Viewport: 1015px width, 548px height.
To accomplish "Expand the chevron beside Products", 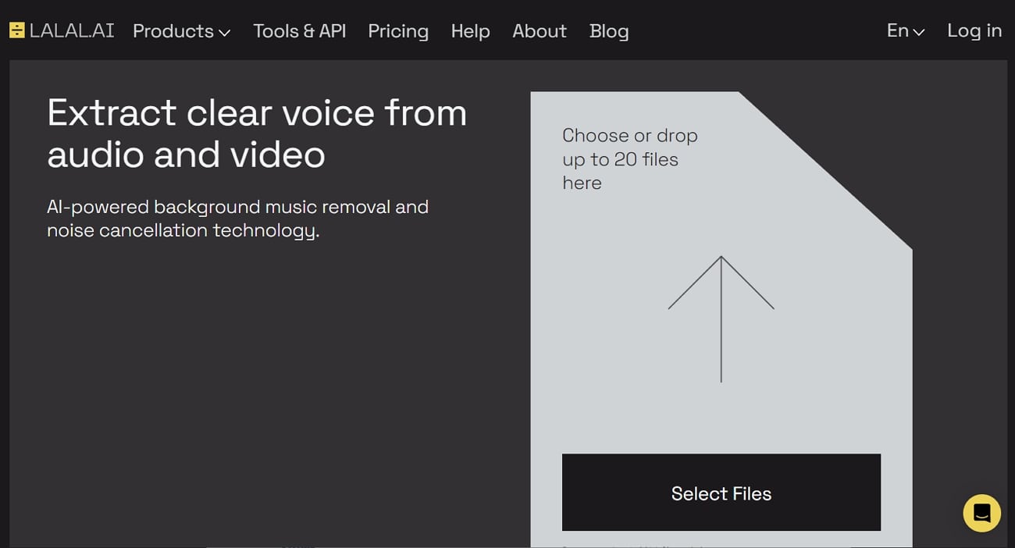I will [224, 33].
